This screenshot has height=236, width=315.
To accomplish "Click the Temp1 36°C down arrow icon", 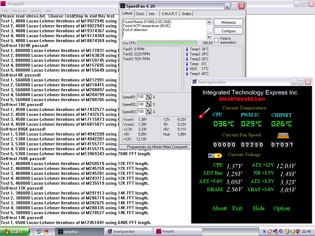I will click(x=187, y=49).
